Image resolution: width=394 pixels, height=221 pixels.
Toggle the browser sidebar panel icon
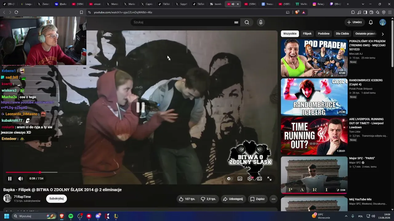click(x=365, y=12)
